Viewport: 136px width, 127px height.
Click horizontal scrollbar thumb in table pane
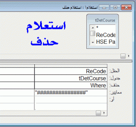coord(123,56)
